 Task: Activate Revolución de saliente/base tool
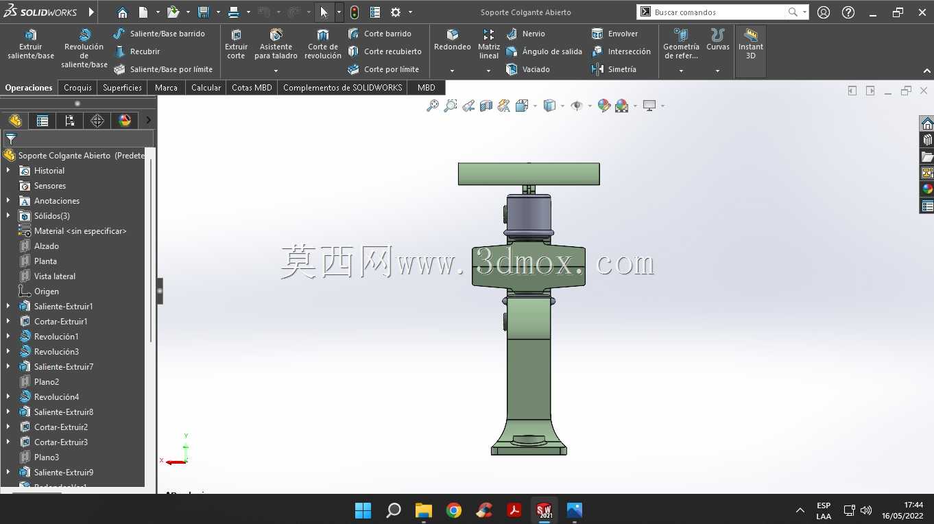[84, 48]
